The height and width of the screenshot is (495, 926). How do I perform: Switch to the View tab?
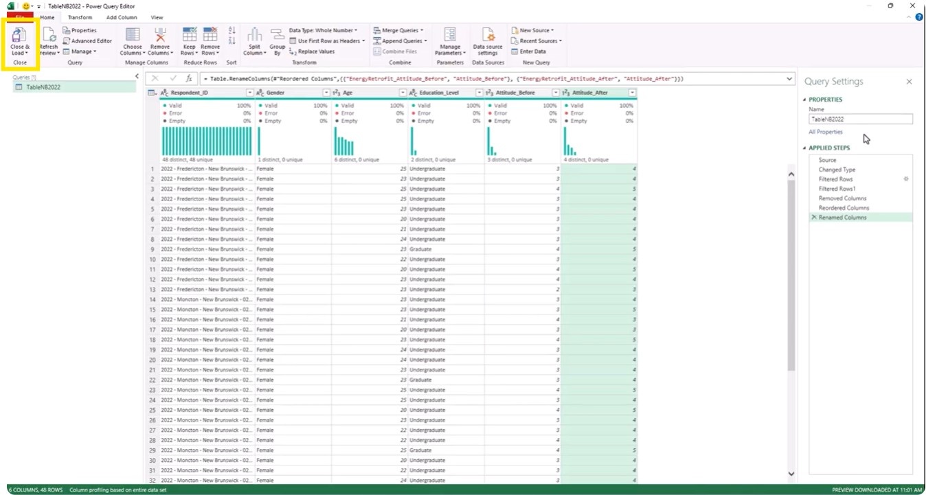click(x=157, y=17)
